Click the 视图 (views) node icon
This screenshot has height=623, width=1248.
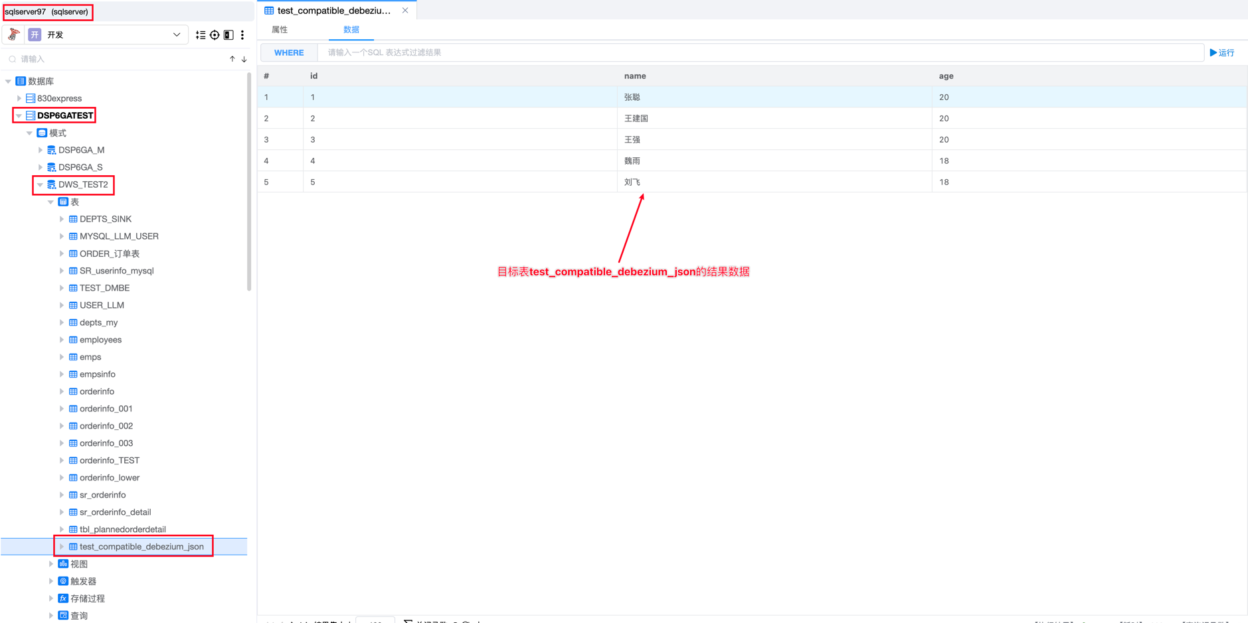click(x=62, y=563)
